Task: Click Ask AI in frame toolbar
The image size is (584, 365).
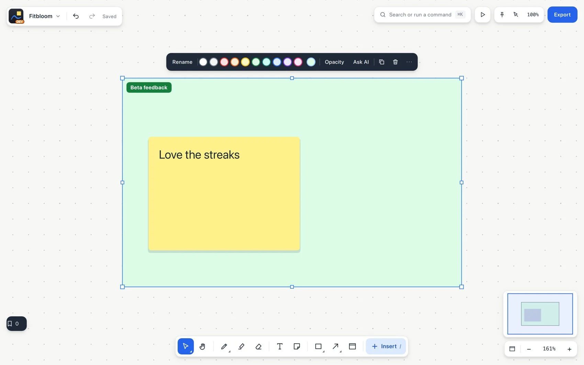Action: click(x=361, y=62)
